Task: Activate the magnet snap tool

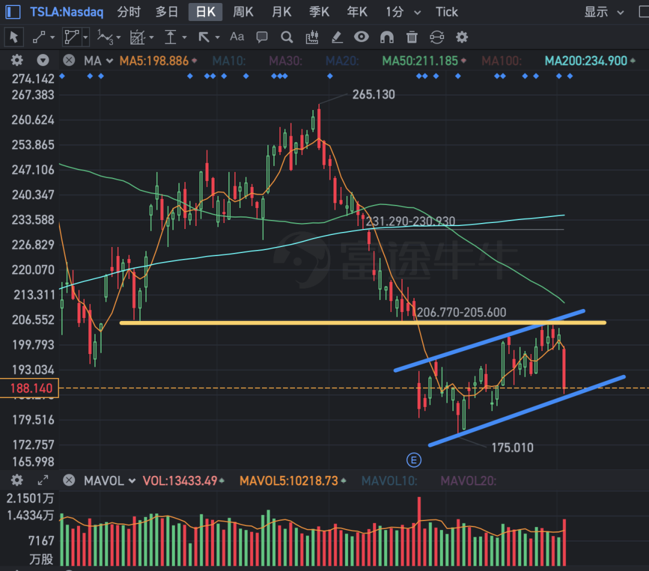Action: 387,37
